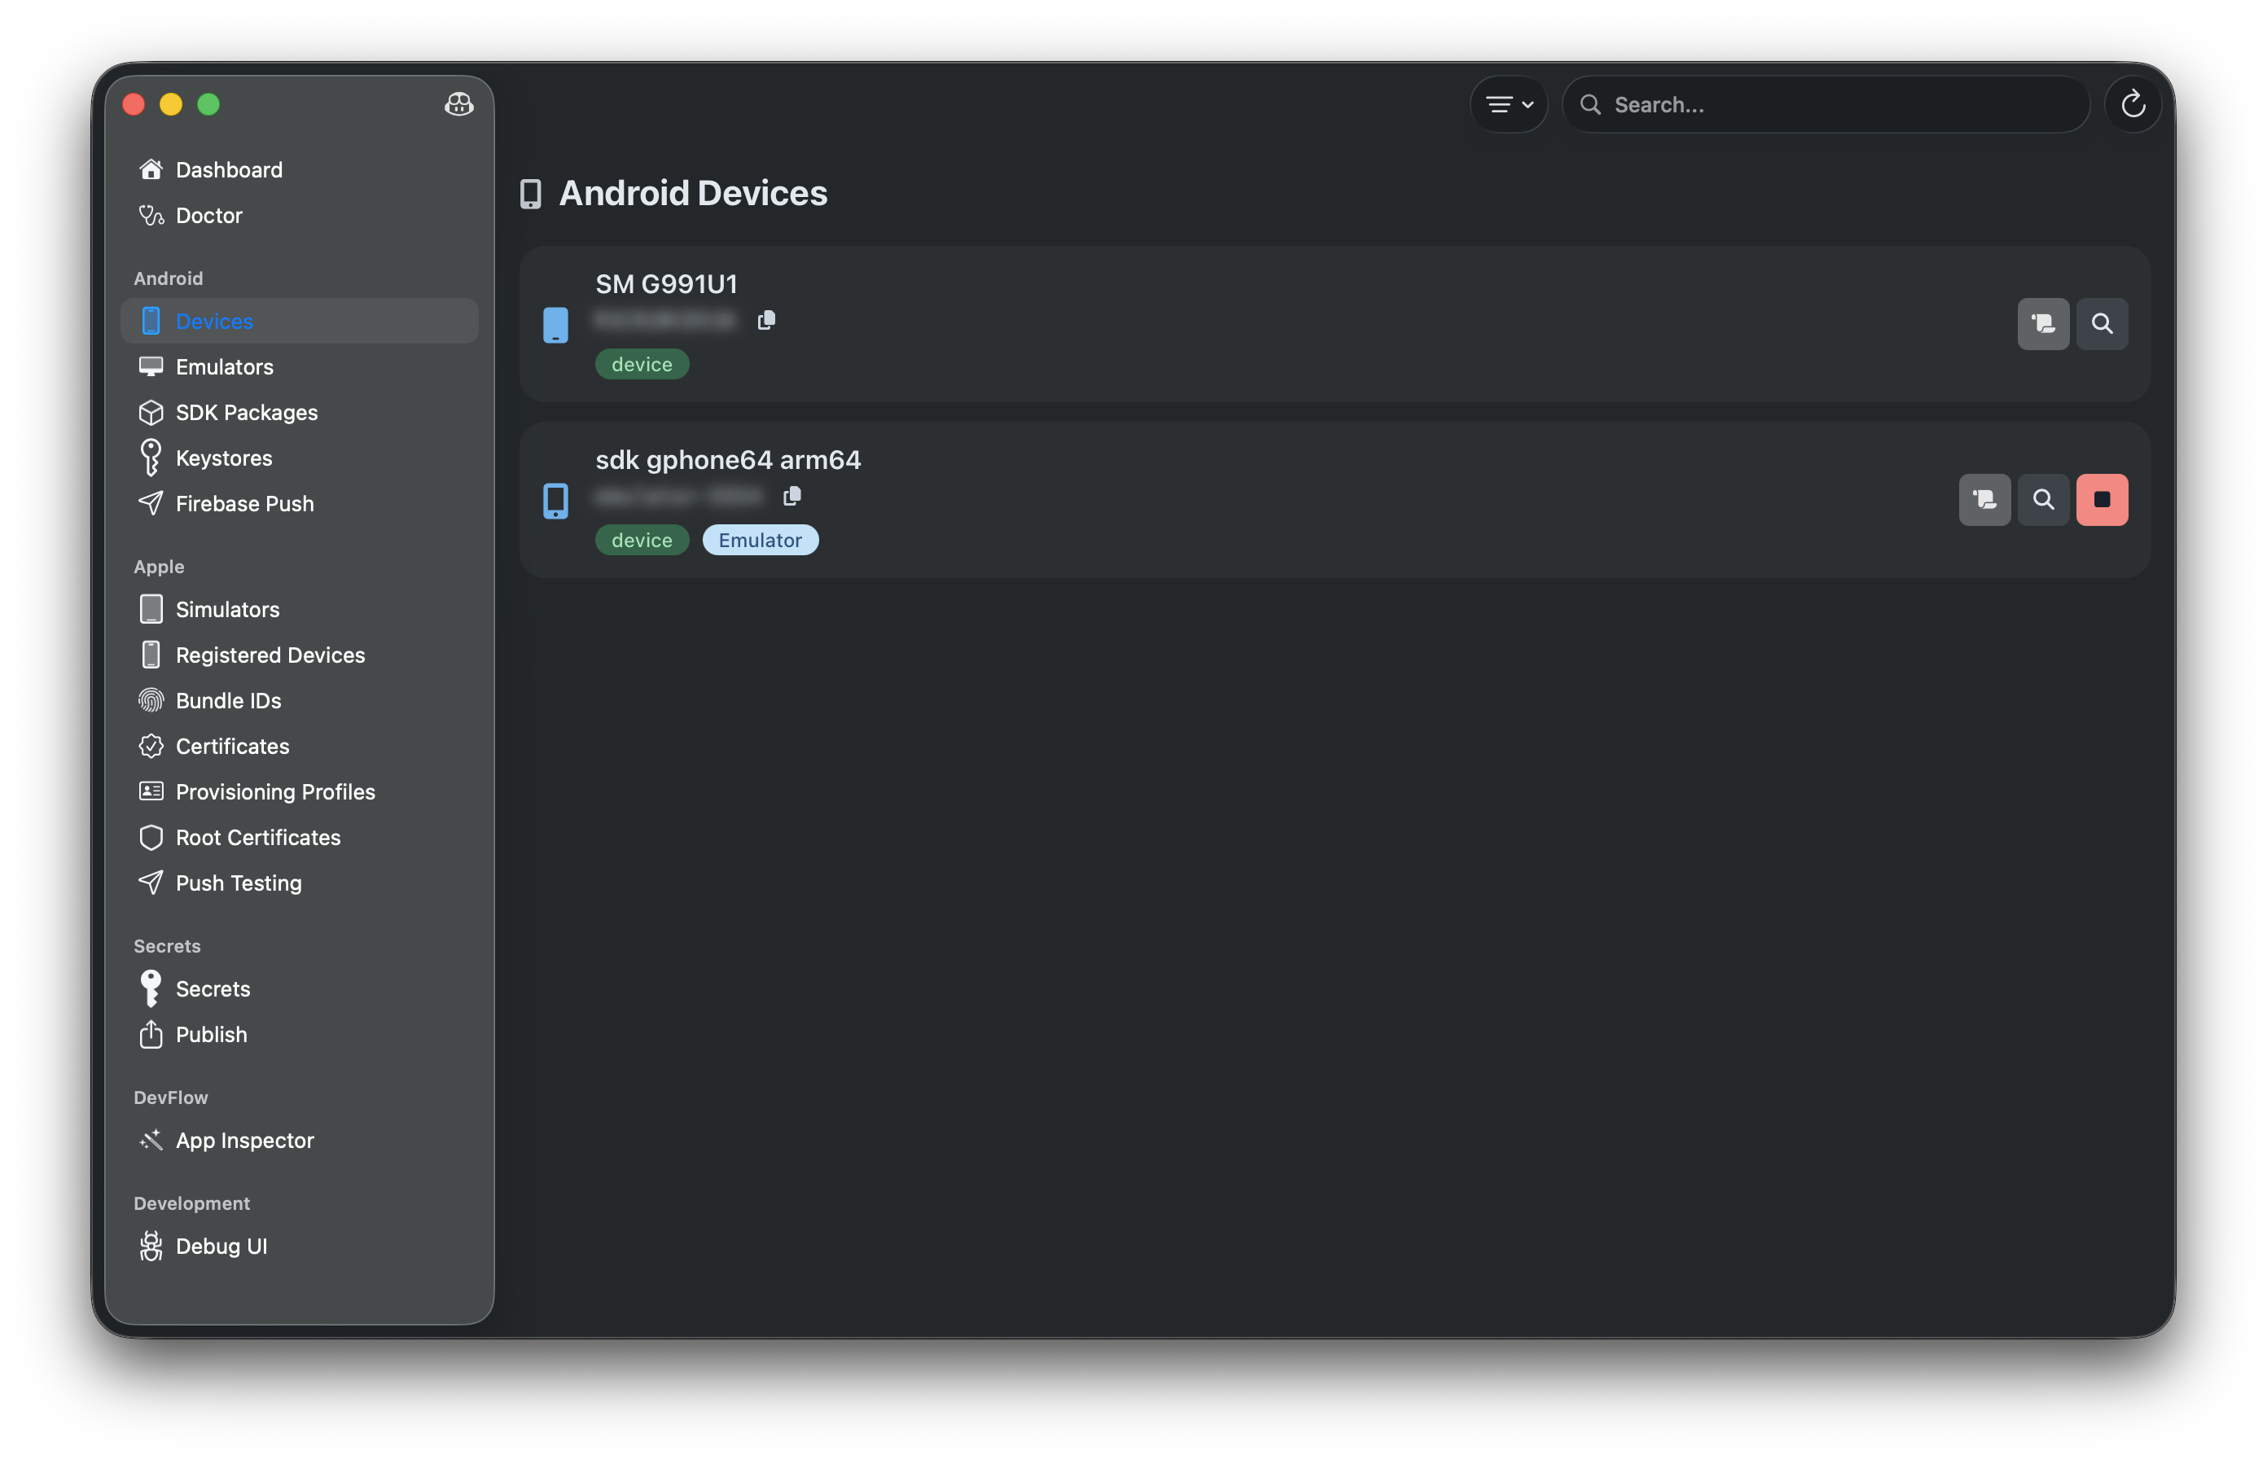Open the App Inspector
This screenshot has width=2267, height=1459.
pyautogui.click(x=244, y=1141)
